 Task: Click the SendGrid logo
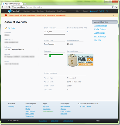(14, 11)
